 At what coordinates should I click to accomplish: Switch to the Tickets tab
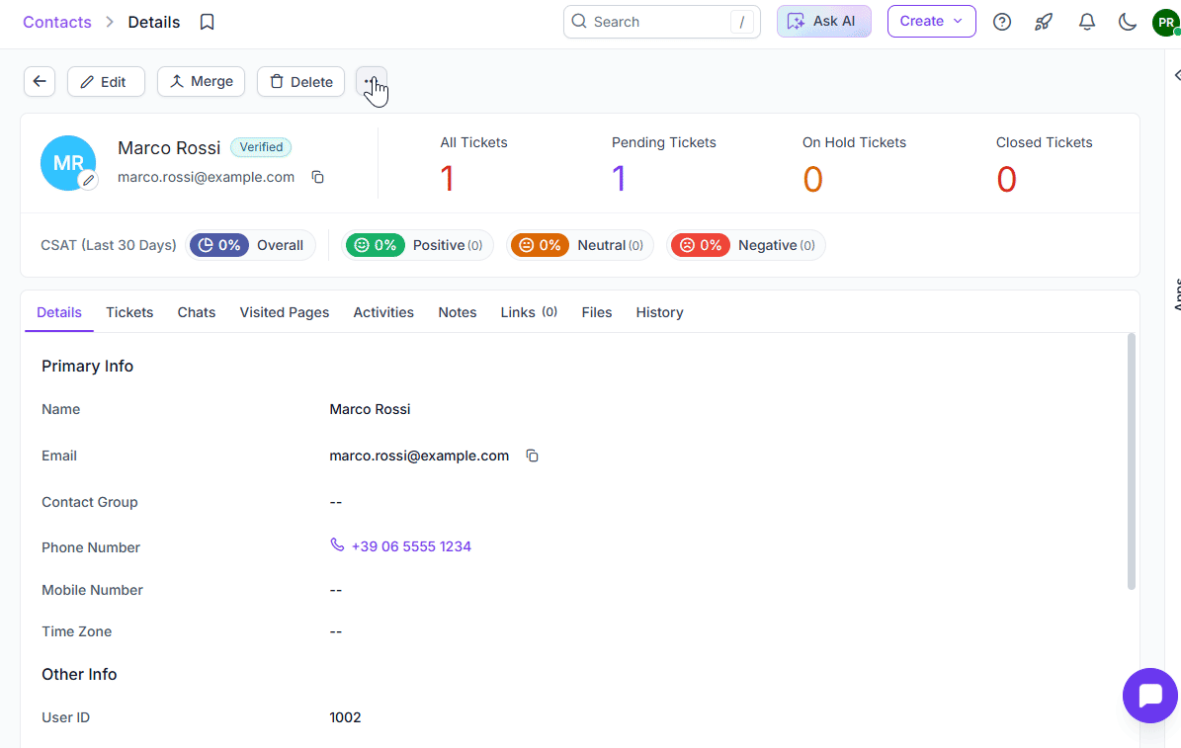[x=129, y=312]
